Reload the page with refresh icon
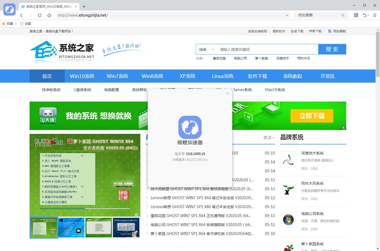Viewport: 380px width, 251px height. (x=40, y=15)
